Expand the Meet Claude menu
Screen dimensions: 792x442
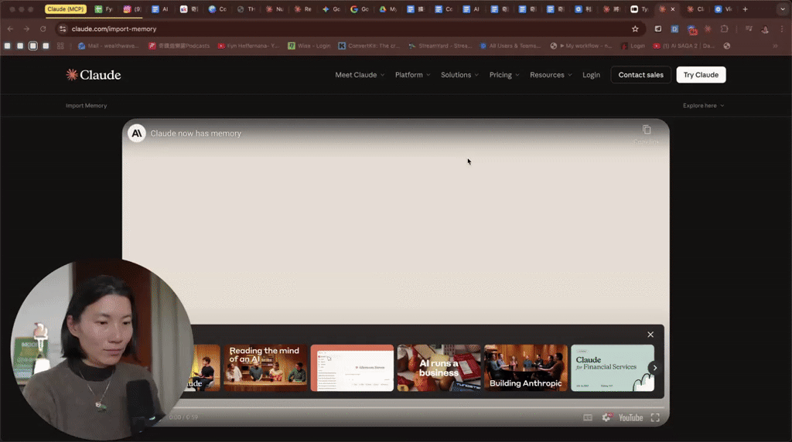[x=360, y=75]
